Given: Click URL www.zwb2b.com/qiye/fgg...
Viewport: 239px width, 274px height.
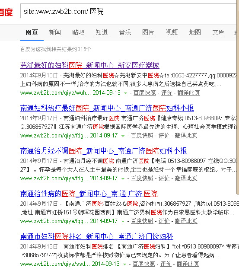Looking at the screenshot, I should coord(54,221).
